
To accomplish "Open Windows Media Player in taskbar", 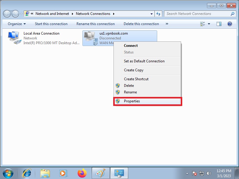I will (x=63, y=173).
